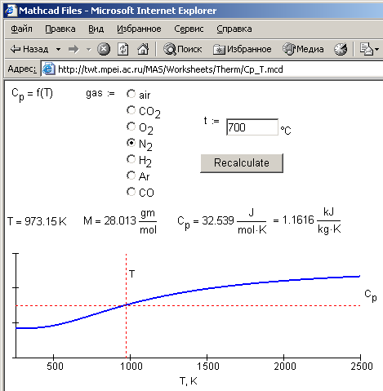383x391 pixels.
Task: Open the Сервис menu
Action: 189,29
